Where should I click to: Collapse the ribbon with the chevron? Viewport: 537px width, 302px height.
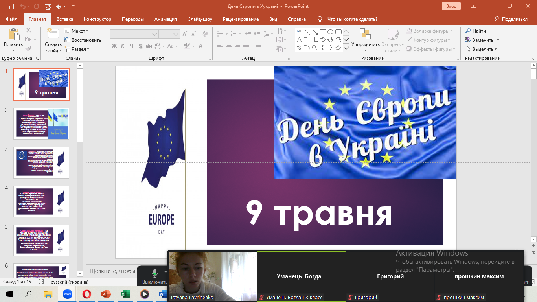tap(532, 58)
